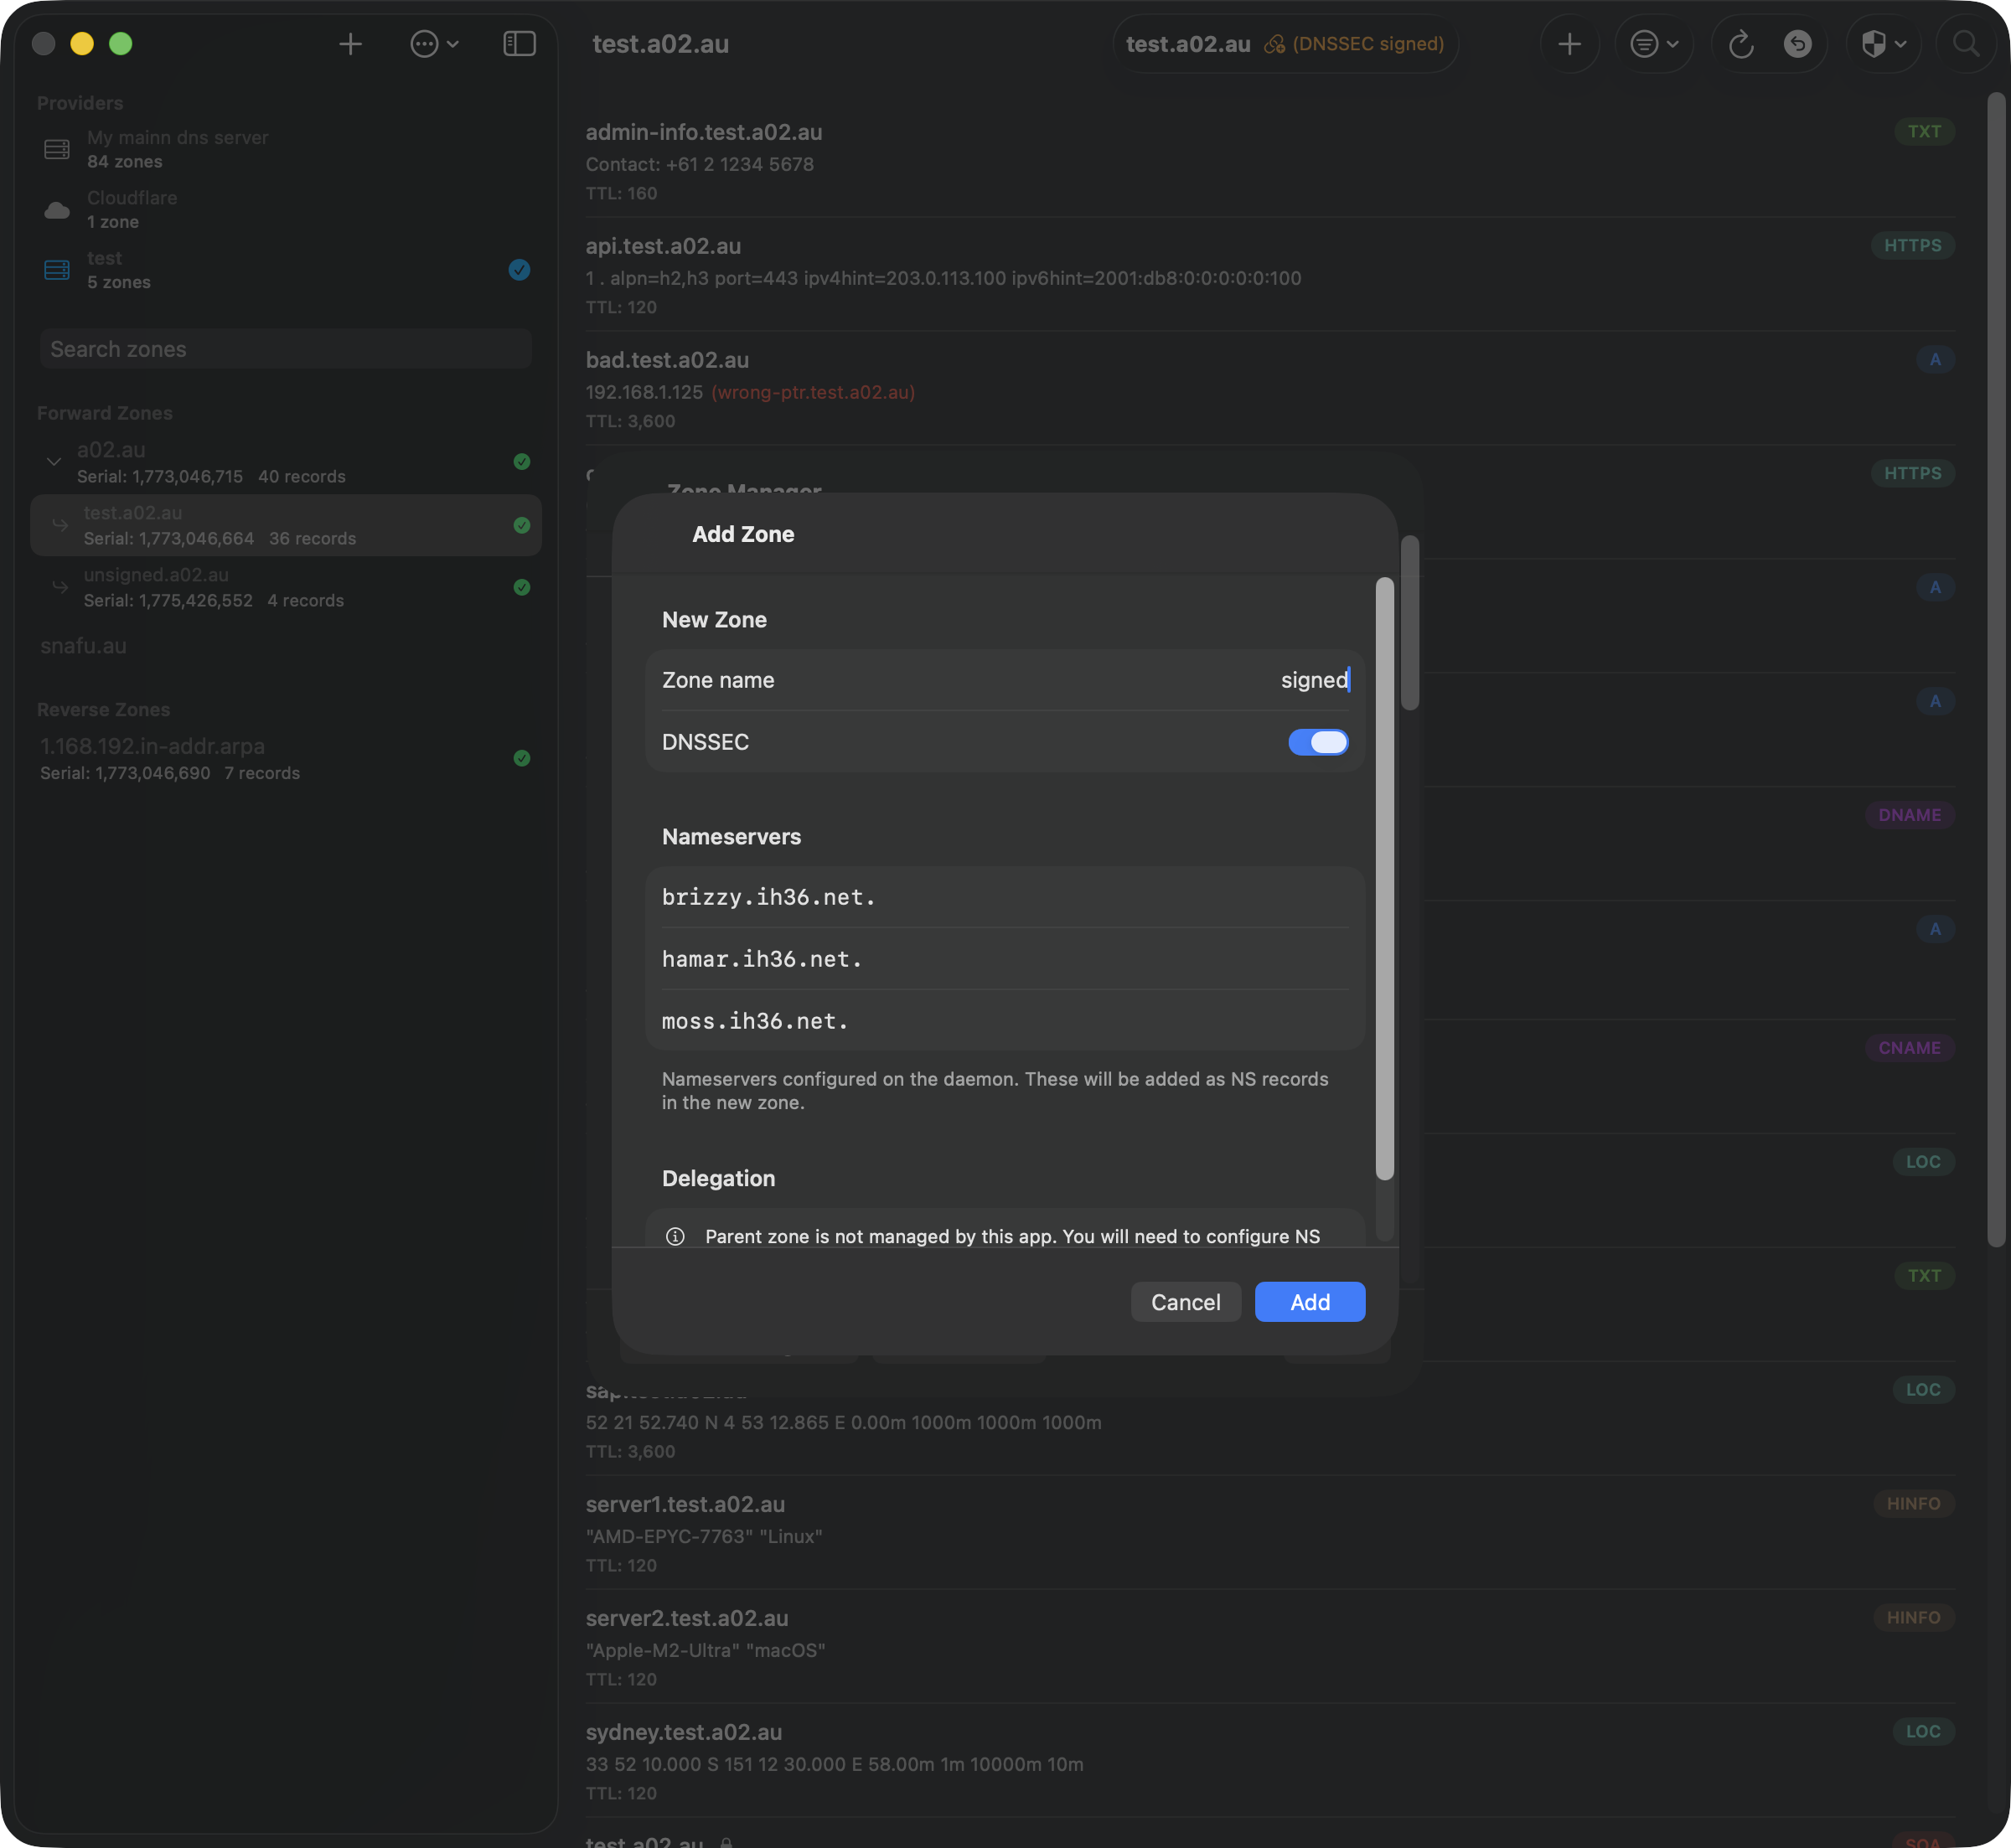Focus the Search zones field
The image size is (2011, 1848).
pos(286,349)
